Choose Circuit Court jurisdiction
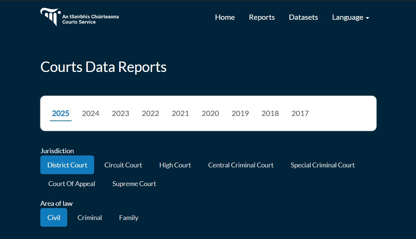The image size is (416, 239). [x=123, y=165]
